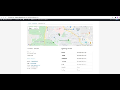Click the green location marker on map
The width and height of the screenshot is (120, 90).
[59, 34]
